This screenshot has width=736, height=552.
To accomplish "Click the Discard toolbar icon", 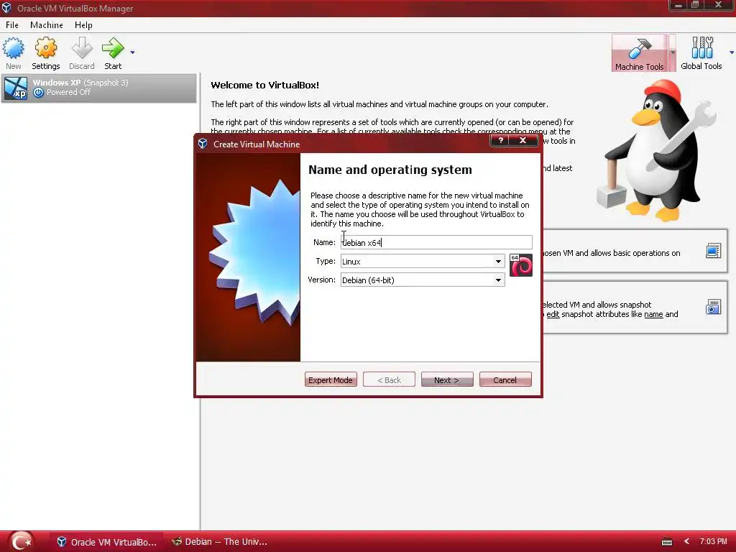I will (82, 53).
